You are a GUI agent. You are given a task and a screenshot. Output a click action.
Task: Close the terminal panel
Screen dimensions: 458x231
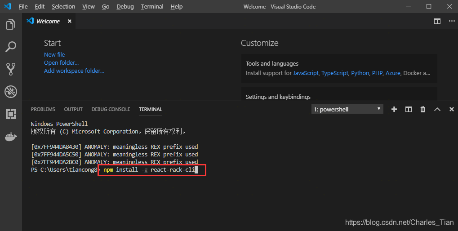point(452,109)
